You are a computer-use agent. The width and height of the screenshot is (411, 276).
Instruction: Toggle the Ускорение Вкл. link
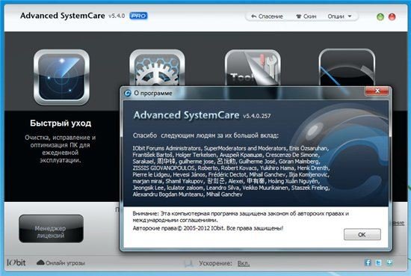[244, 263]
